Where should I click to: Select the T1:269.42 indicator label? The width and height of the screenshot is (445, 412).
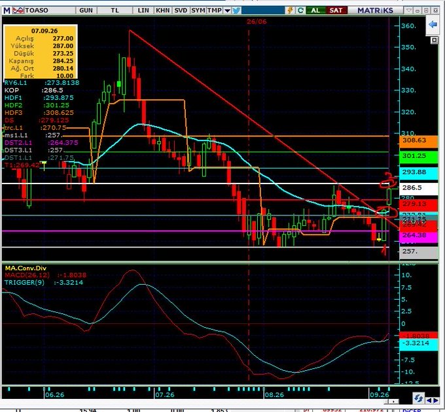[x=22, y=165]
